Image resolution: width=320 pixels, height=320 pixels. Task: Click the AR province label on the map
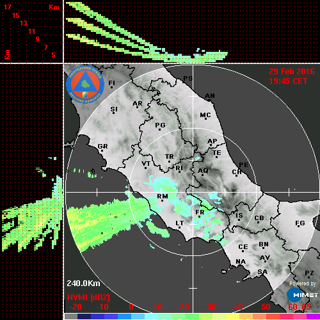pyautogui.click(x=138, y=104)
